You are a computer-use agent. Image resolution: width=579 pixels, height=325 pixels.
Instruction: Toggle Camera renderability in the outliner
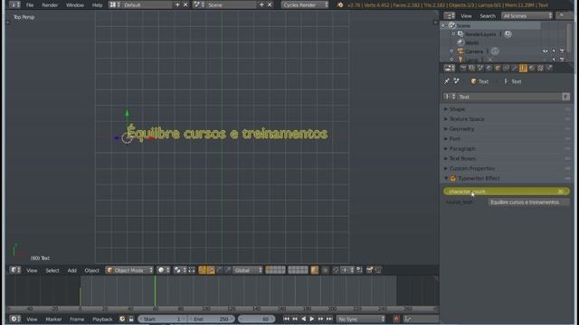click(563, 51)
